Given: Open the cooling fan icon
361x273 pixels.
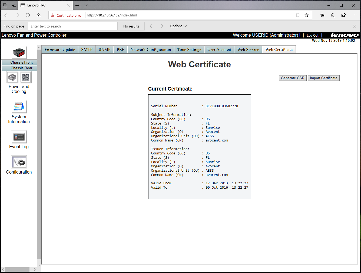Looking at the screenshot, I should 26,78.
